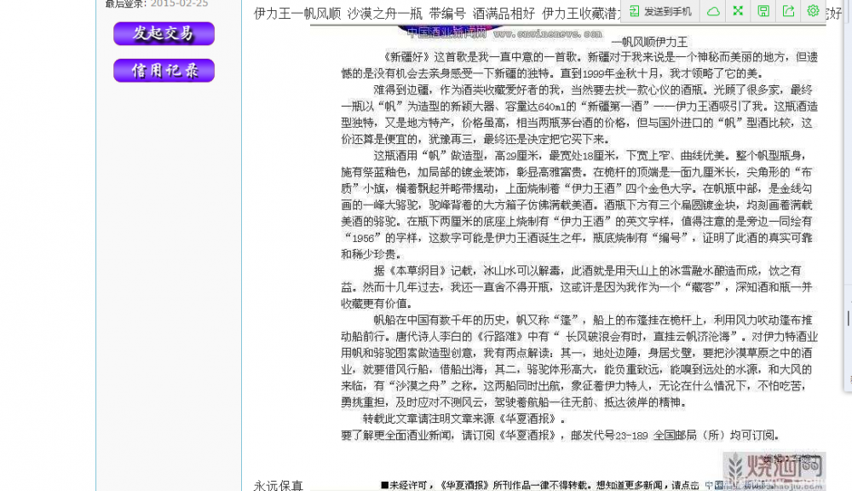Click the line mentioning 邮发代号23-189
The height and width of the screenshot is (491, 852).
561,435
